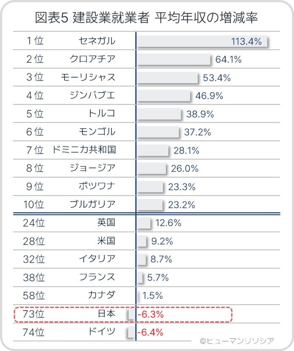
Task: Select the 28位 rank label for 米国
Action: click(33, 241)
